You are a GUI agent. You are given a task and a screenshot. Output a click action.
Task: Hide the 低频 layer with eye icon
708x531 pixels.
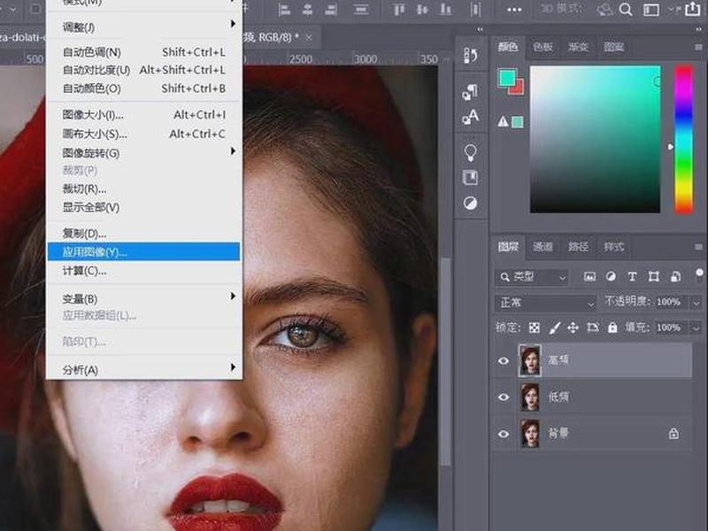(504, 397)
